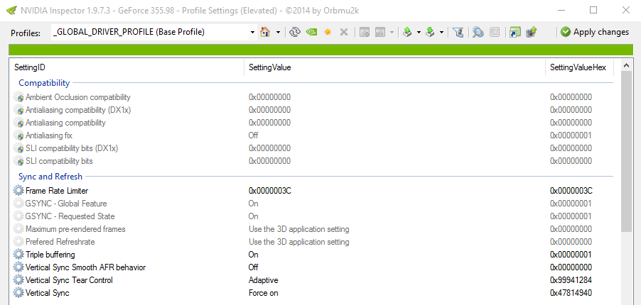The width and height of the screenshot is (641, 305).
Task: Click Frame Rate Limiter value 0x0000003C
Action: coord(270,191)
